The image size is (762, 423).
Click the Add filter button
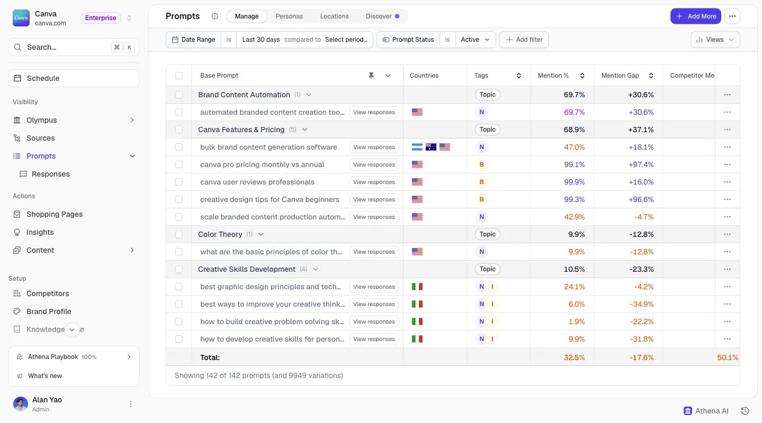coord(524,40)
